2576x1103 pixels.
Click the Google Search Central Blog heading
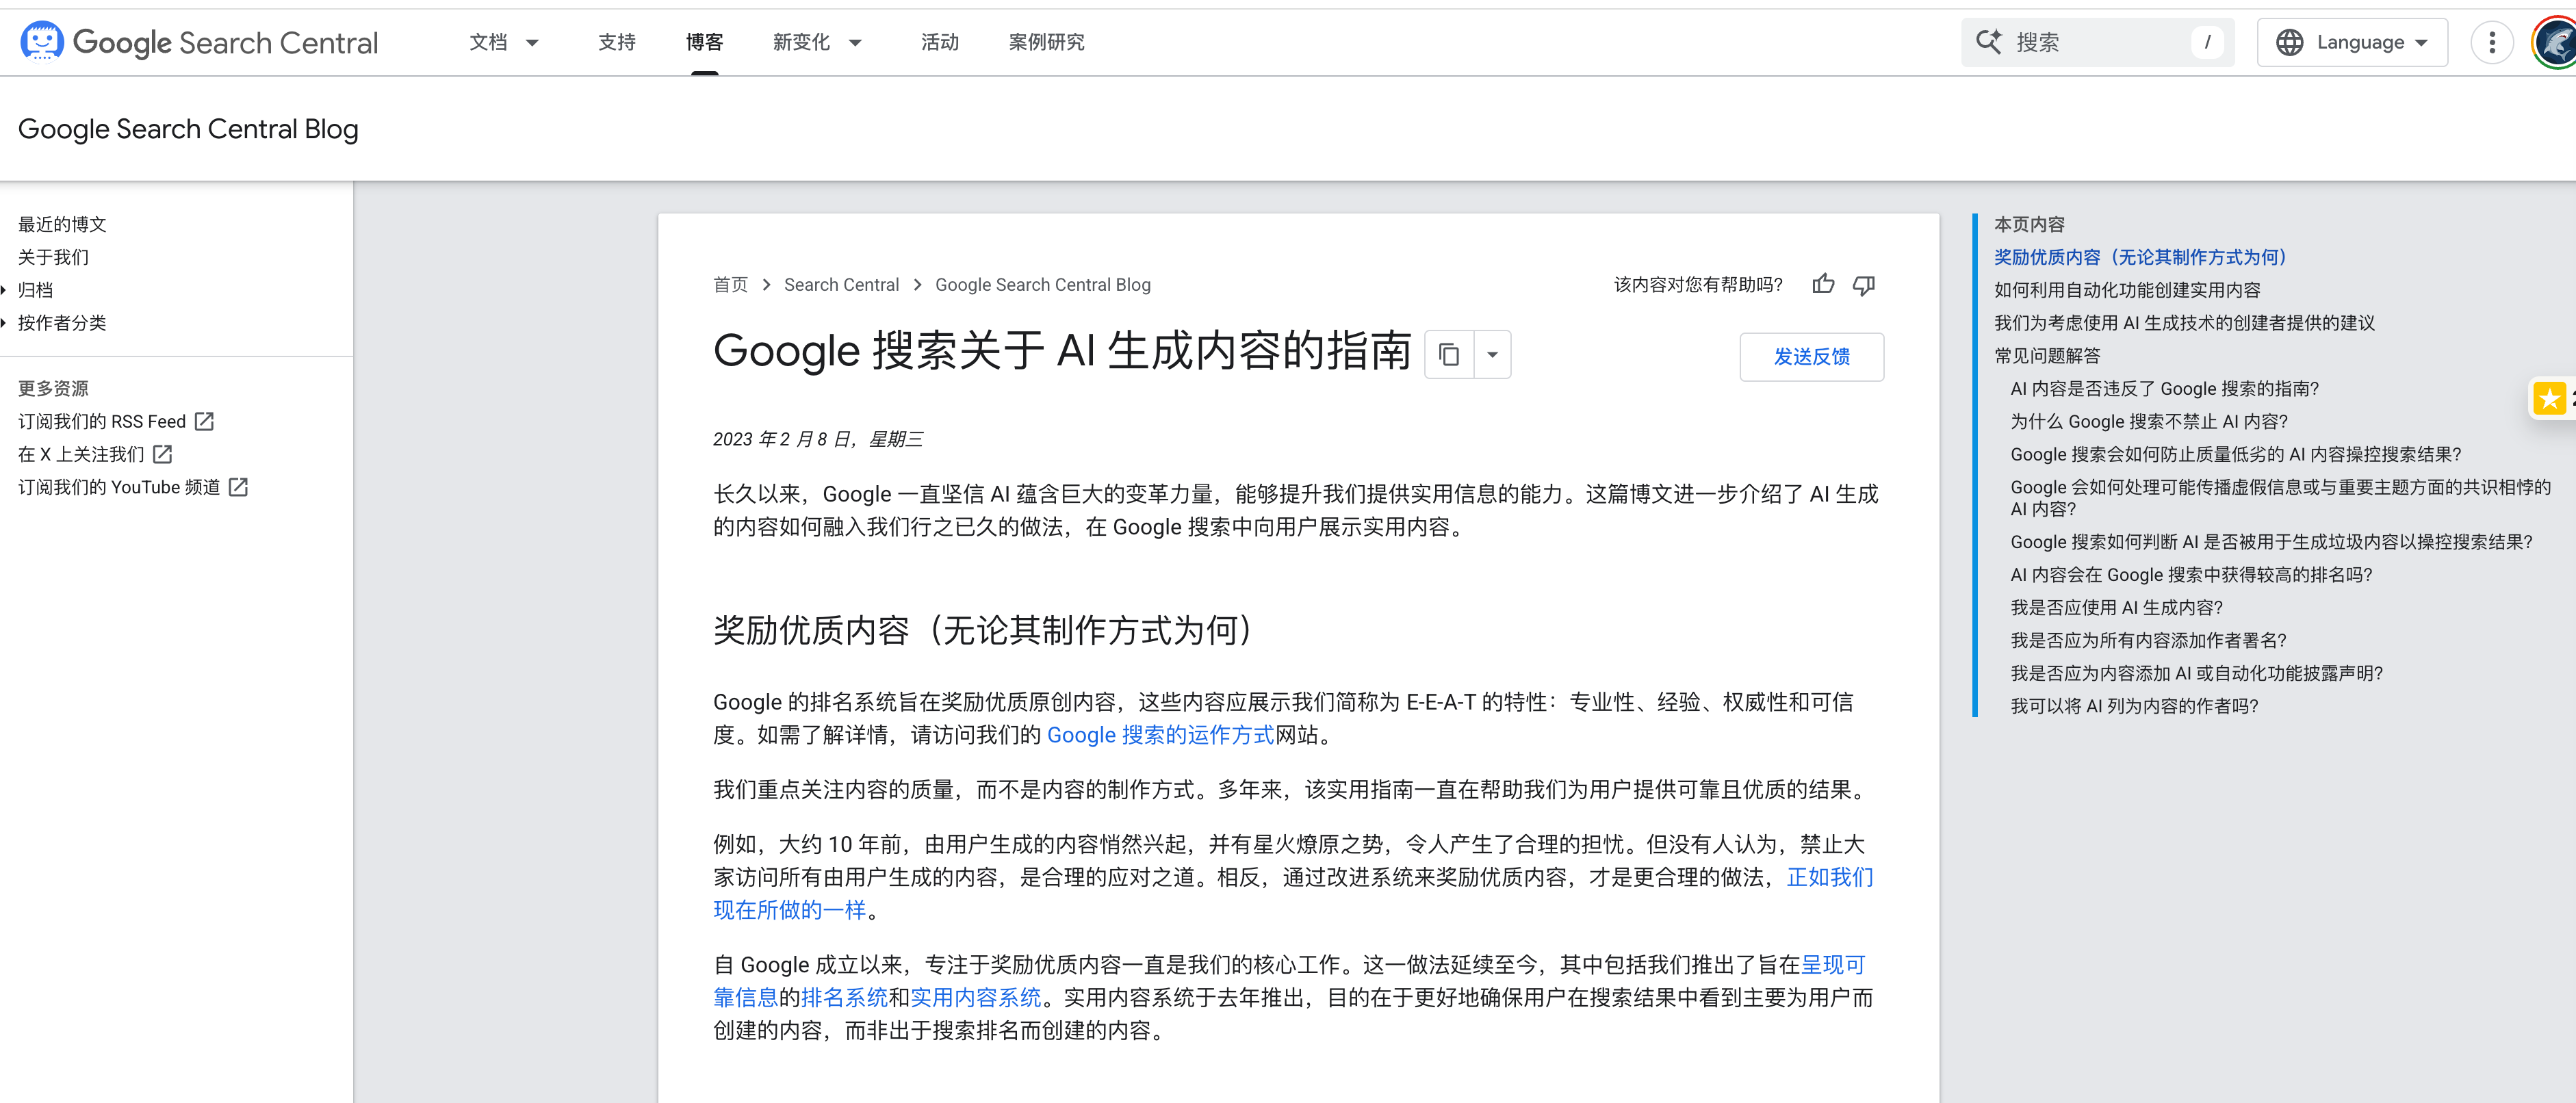188,129
